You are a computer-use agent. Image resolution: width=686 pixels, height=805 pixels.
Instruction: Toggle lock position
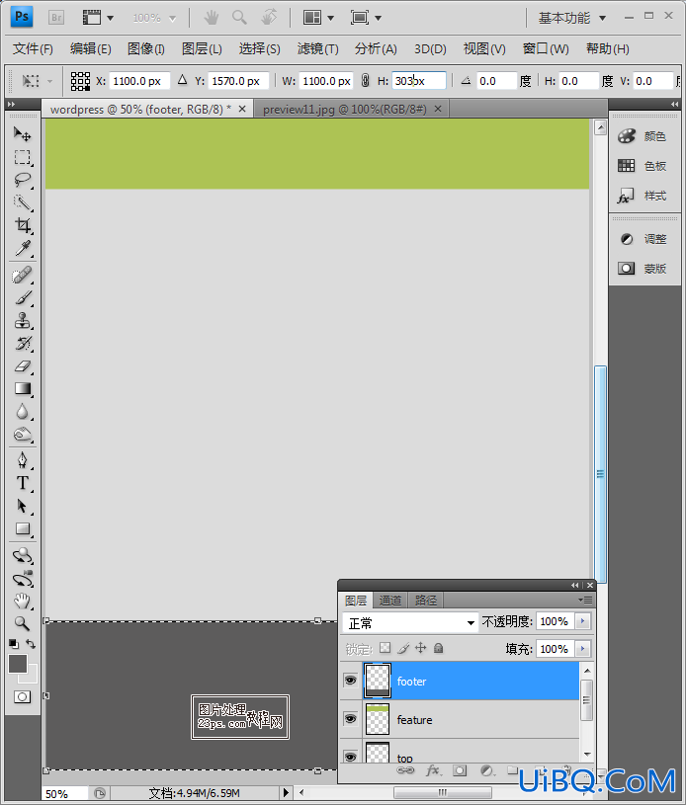[421, 648]
